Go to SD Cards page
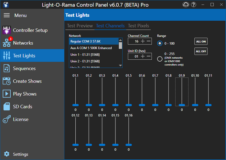The image size is (226, 160). pos(23,106)
